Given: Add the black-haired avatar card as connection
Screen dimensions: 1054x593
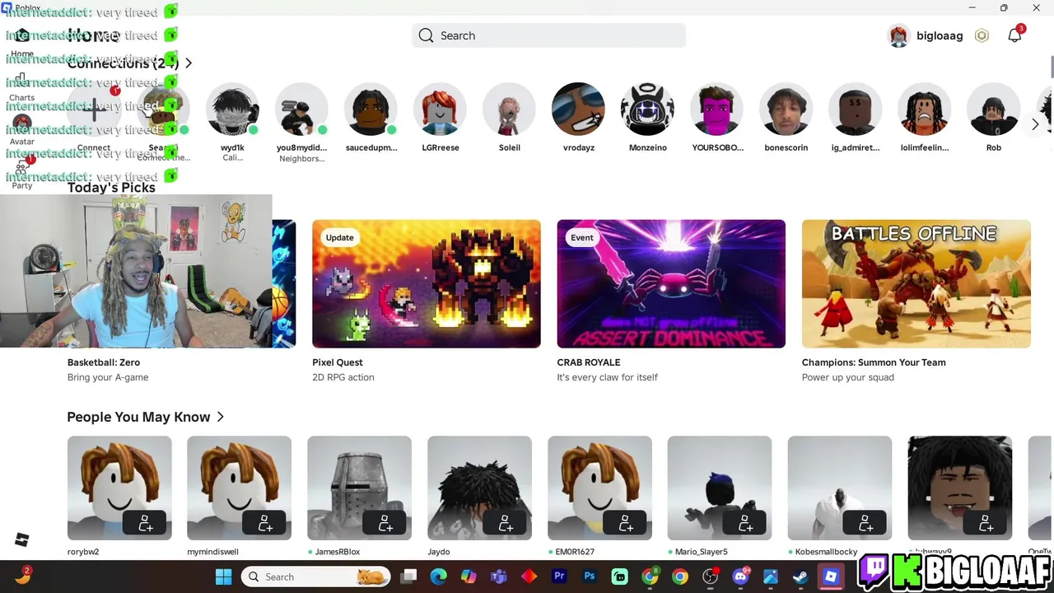Looking at the screenshot, I should click(x=986, y=523).
